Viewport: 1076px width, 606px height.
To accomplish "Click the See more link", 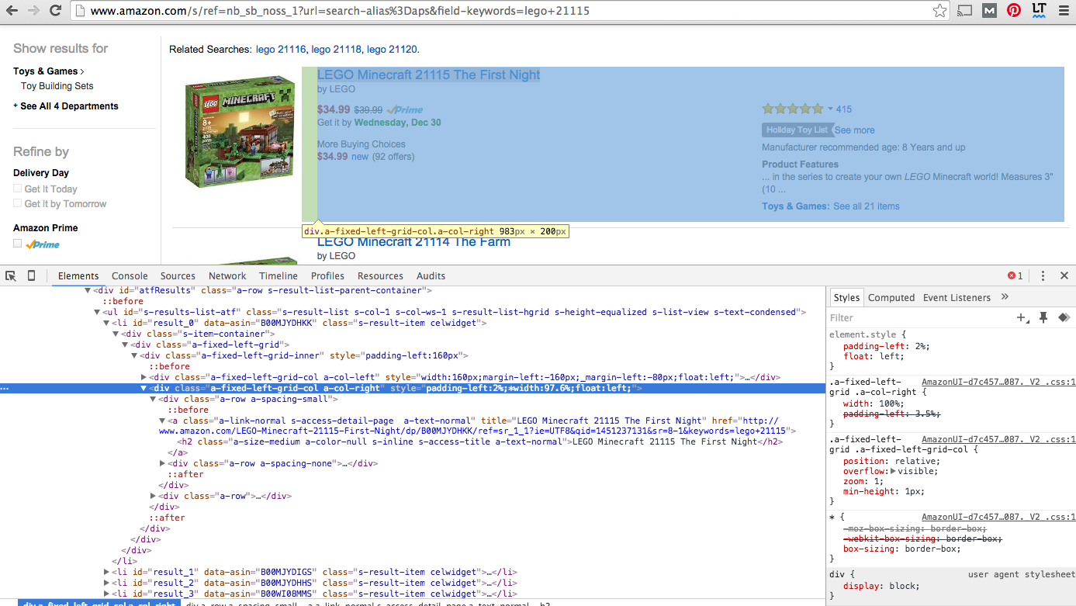I will (x=854, y=130).
